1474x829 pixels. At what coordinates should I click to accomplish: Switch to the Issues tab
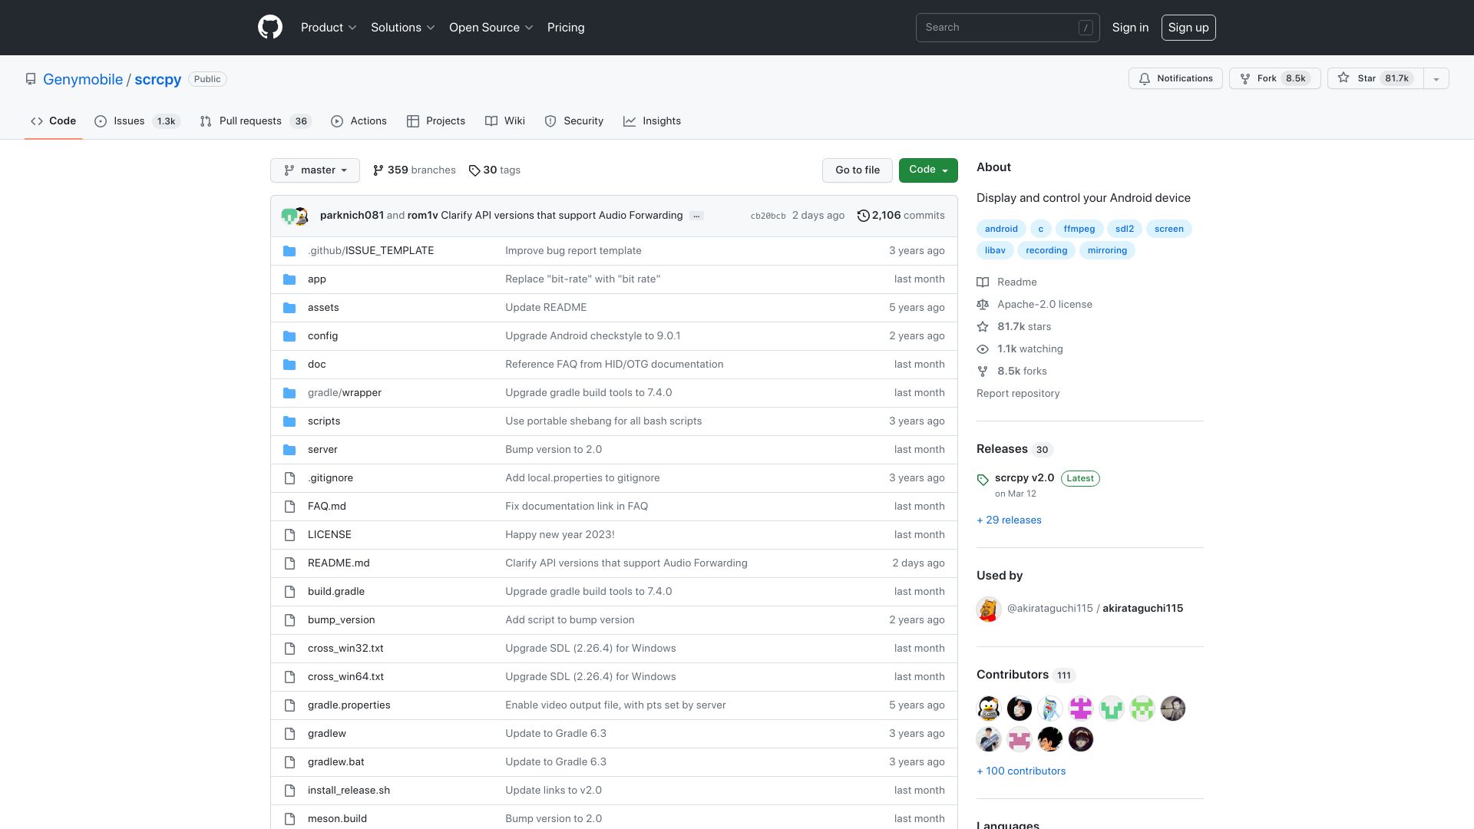(x=137, y=121)
